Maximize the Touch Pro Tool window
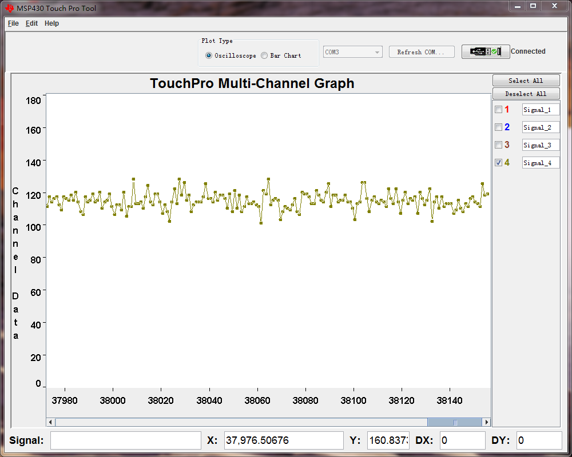This screenshot has height=457, width=572. [533, 6]
